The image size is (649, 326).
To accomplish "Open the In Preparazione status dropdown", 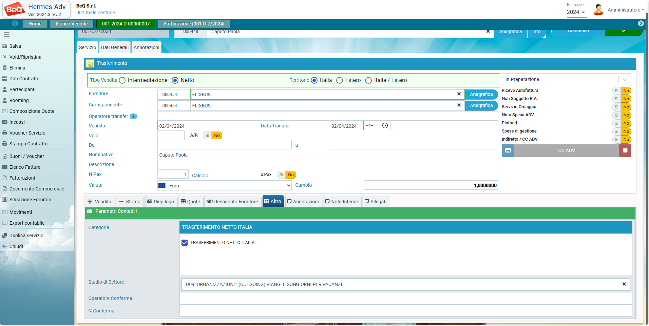I will (x=566, y=80).
